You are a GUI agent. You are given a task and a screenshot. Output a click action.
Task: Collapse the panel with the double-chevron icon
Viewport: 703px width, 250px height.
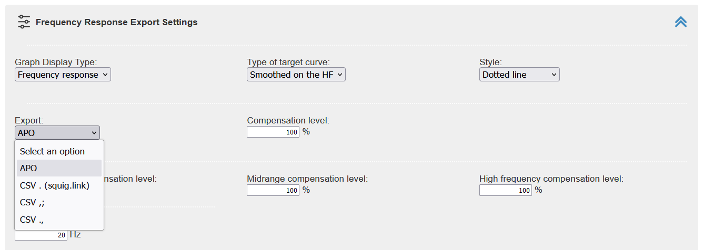[681, 22]
